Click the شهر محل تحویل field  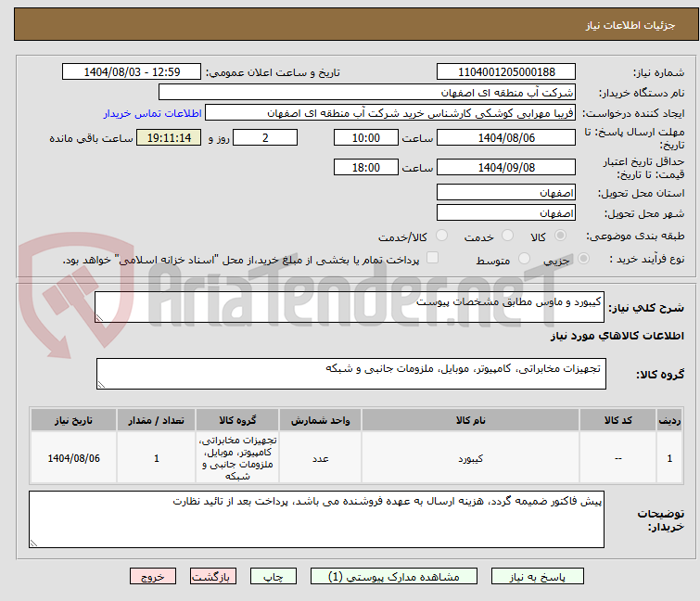(506, 213)
